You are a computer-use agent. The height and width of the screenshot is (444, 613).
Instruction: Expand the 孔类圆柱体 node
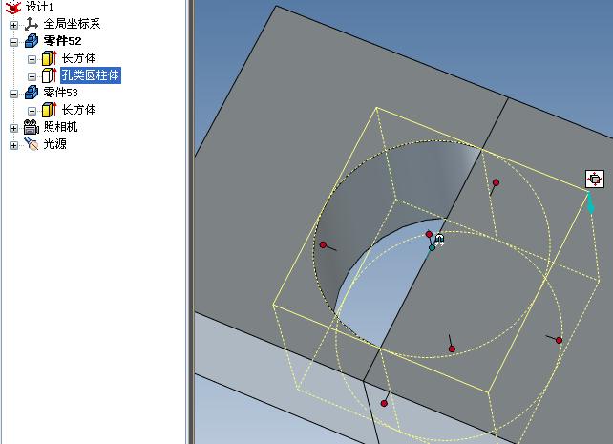pyautogui.click(x=32, y=76)
